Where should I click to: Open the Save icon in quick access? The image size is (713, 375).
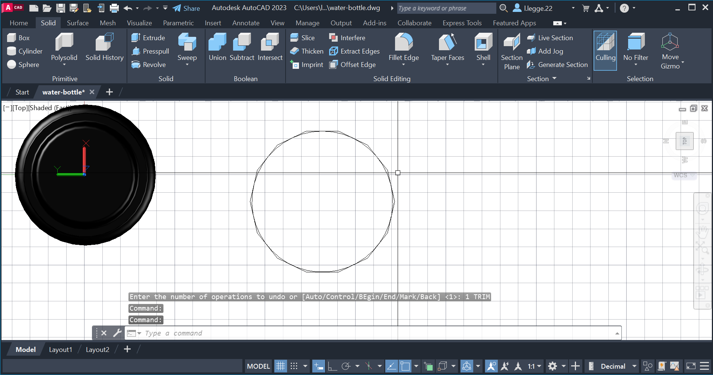click(x=61, y=8)
